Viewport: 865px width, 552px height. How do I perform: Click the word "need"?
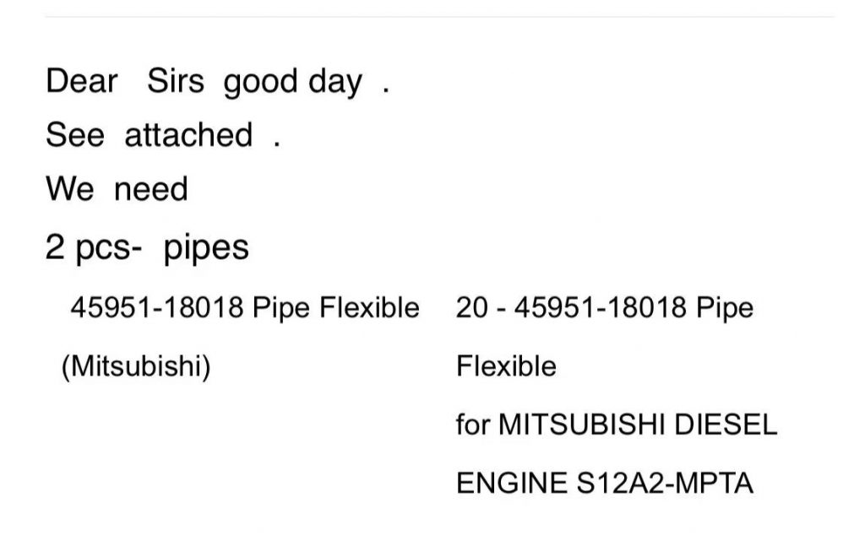pos(150,189)
